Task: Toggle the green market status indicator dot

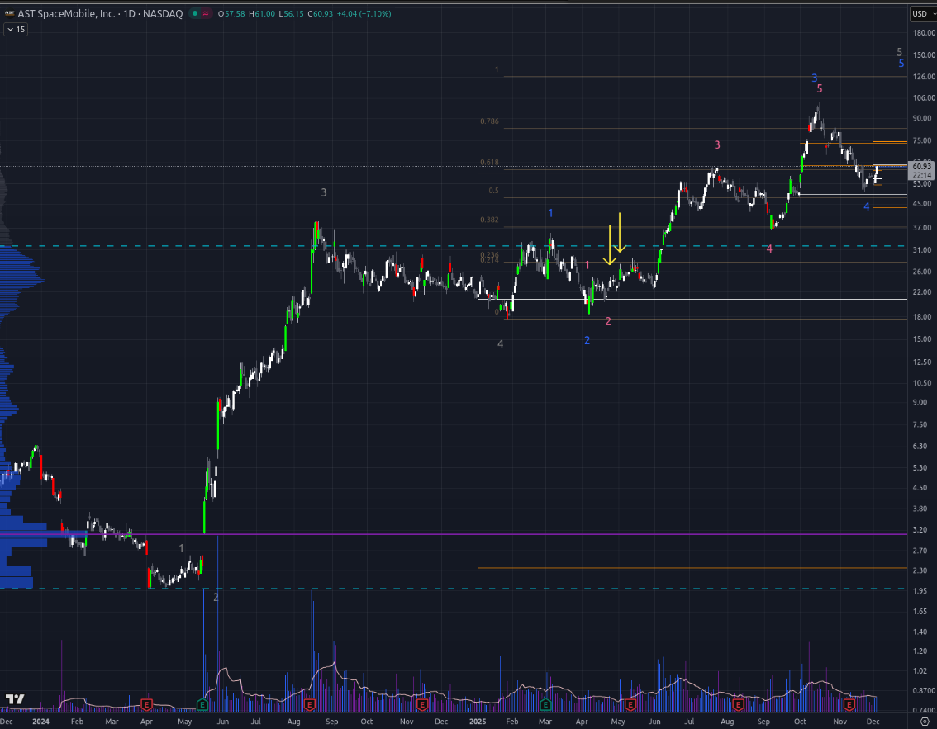Action: tap(193, 14)
